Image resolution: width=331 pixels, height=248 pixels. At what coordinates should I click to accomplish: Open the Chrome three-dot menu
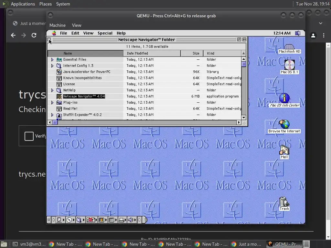(x=324, y=36)
